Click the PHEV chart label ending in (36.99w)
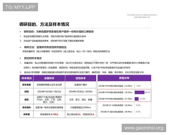 point(115,92)
